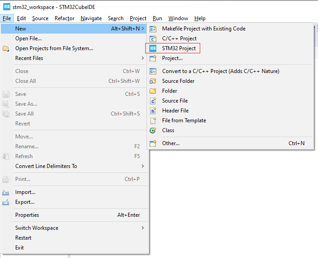Image resolution: width=318 pixels, height=258 pixels.
Task: Open the Help menu
Action: [x=200, y=18]
